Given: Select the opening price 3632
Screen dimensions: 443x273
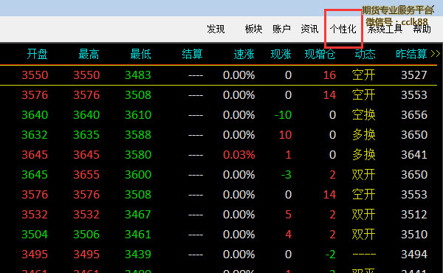Looking at the screenshot, I should click(x=35, y=135).
